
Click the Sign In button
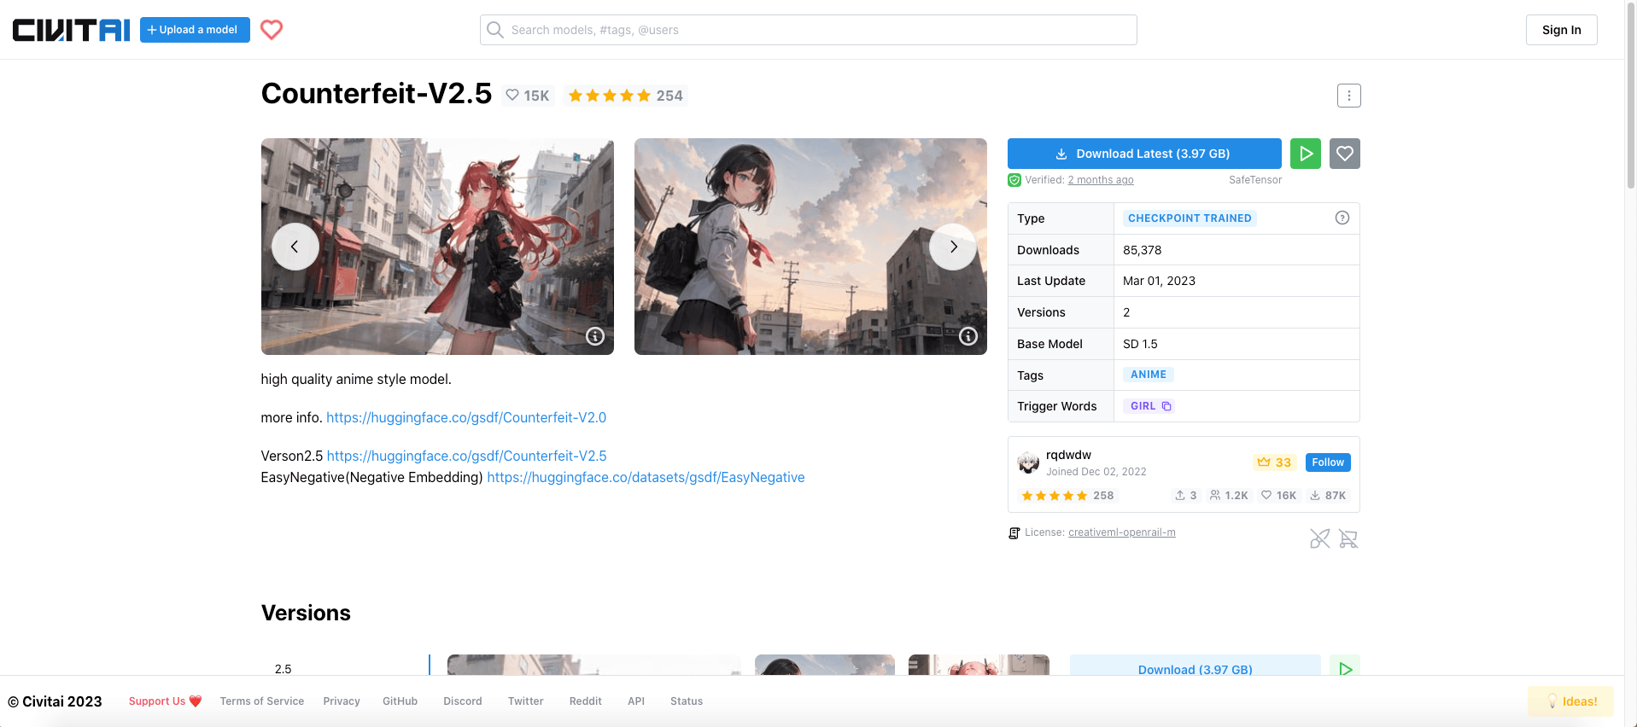1561,30
